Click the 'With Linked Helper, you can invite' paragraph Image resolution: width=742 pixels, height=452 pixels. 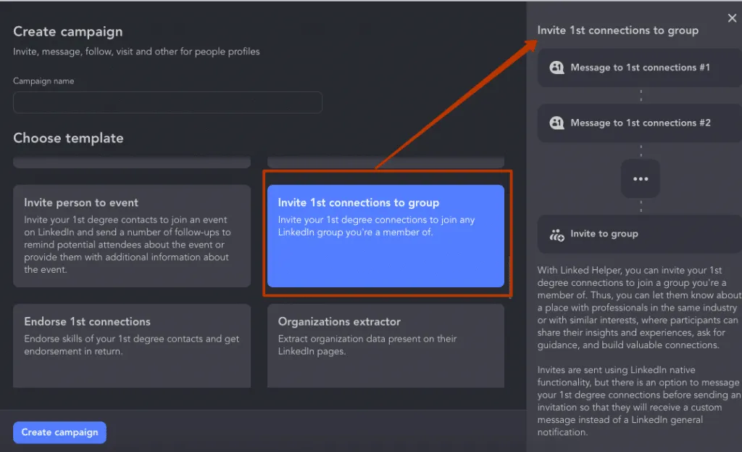639,308
